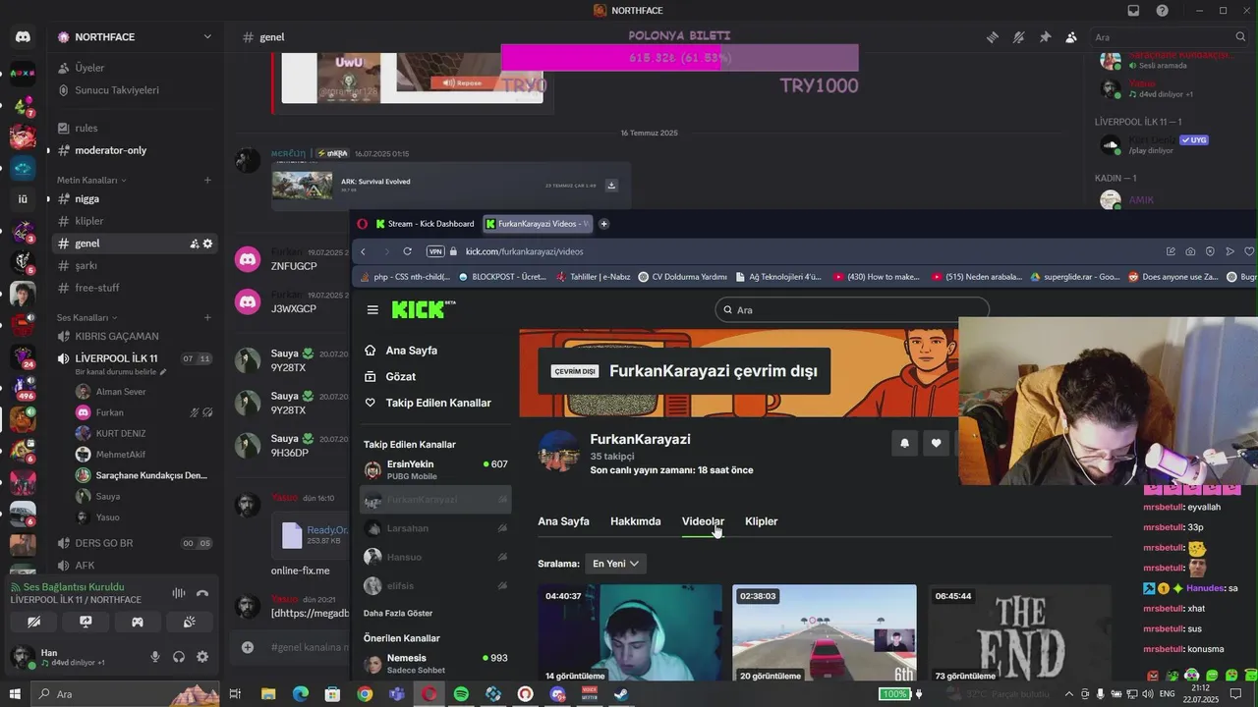Image resolution: width=1258 pixels, height=707 pixels.
Task: Toggle follow heart on FurkanKarayazi channel
Action: [x=937, y=443]
